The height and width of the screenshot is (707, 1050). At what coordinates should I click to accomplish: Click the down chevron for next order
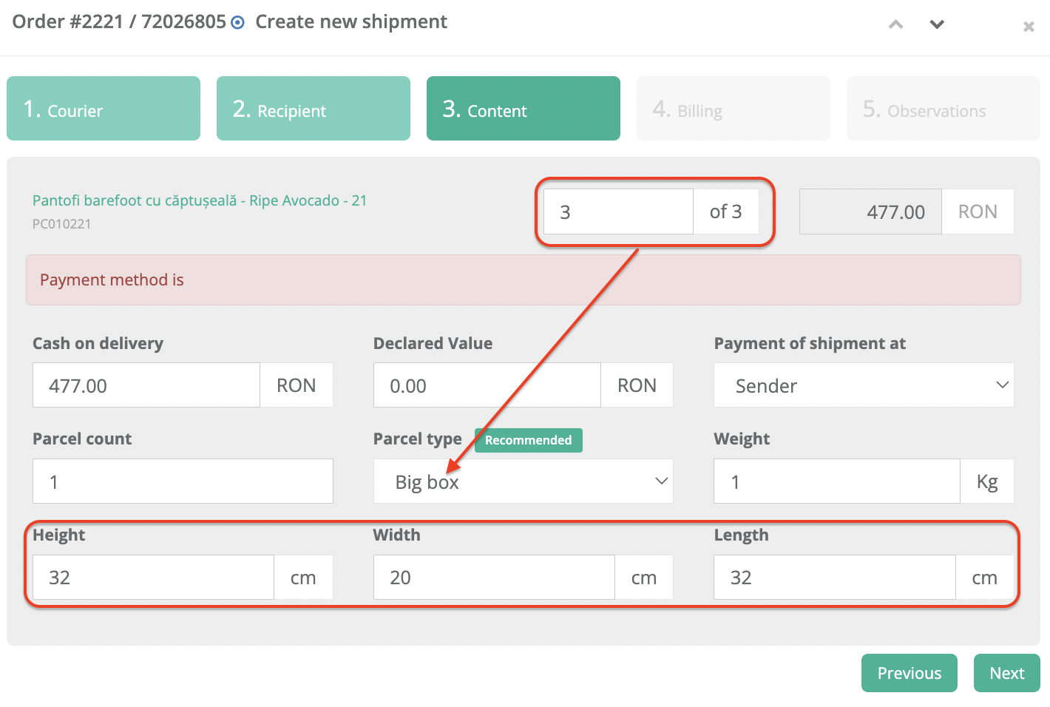pyautogui.click(x=937, y=24)
